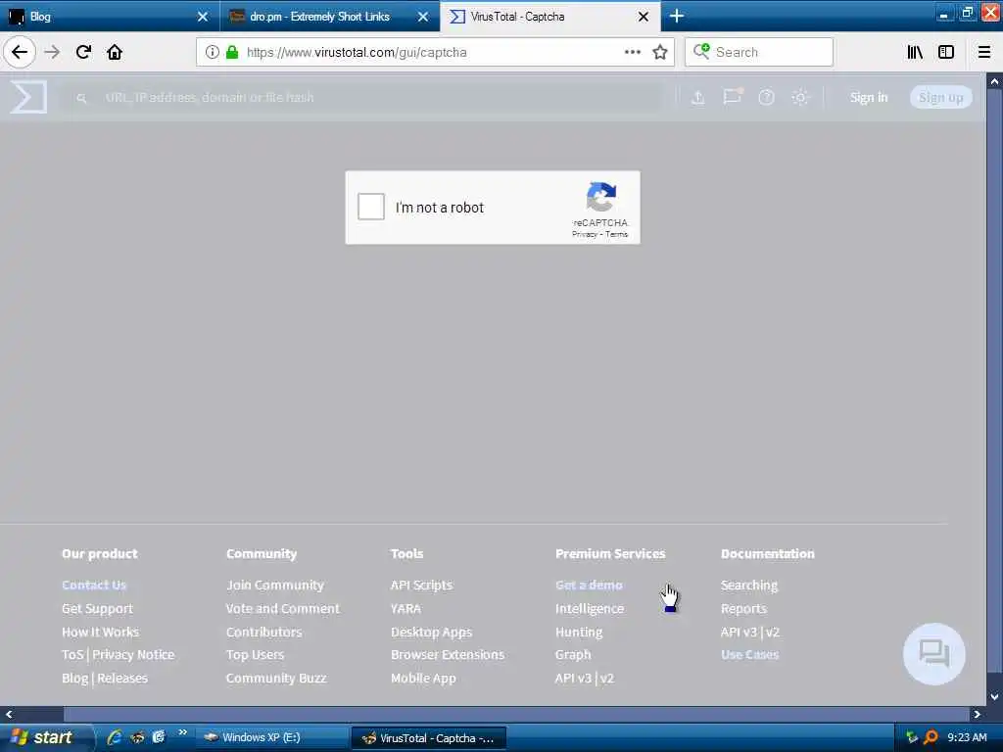Click the horizontal scrollbar thumb
The height and width of the screenshot is (752, 1003).
517,714
